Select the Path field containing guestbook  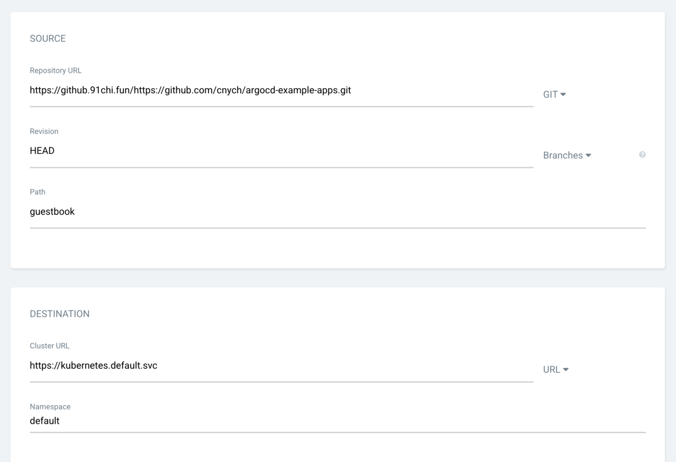pyautogui.click(x=337, y=212)
